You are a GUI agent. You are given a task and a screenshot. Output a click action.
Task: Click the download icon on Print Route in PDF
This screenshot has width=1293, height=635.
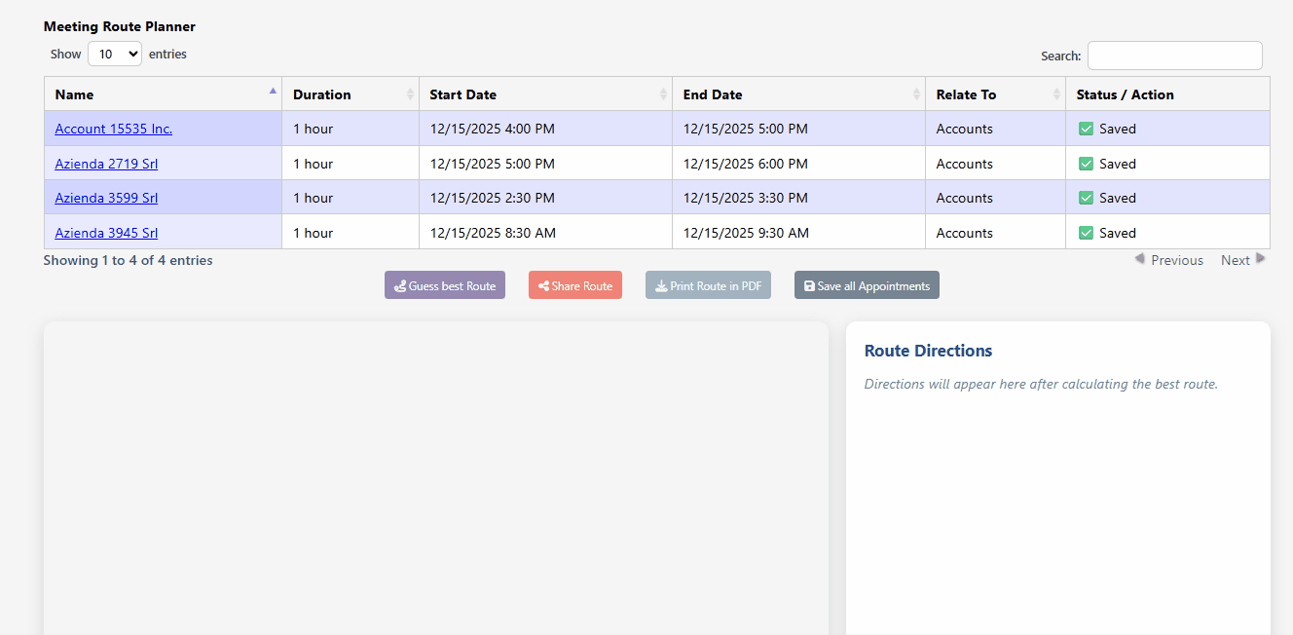661,284
